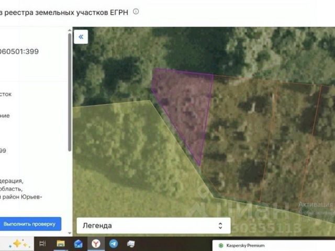Switch to Yandex Browser in taskbar
This screenshot has height=251, width=335.
(x=96, y=244)
